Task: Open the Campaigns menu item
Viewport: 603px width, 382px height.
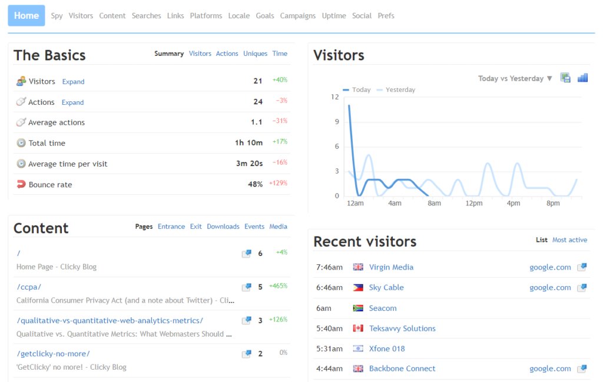Action: 298,15
